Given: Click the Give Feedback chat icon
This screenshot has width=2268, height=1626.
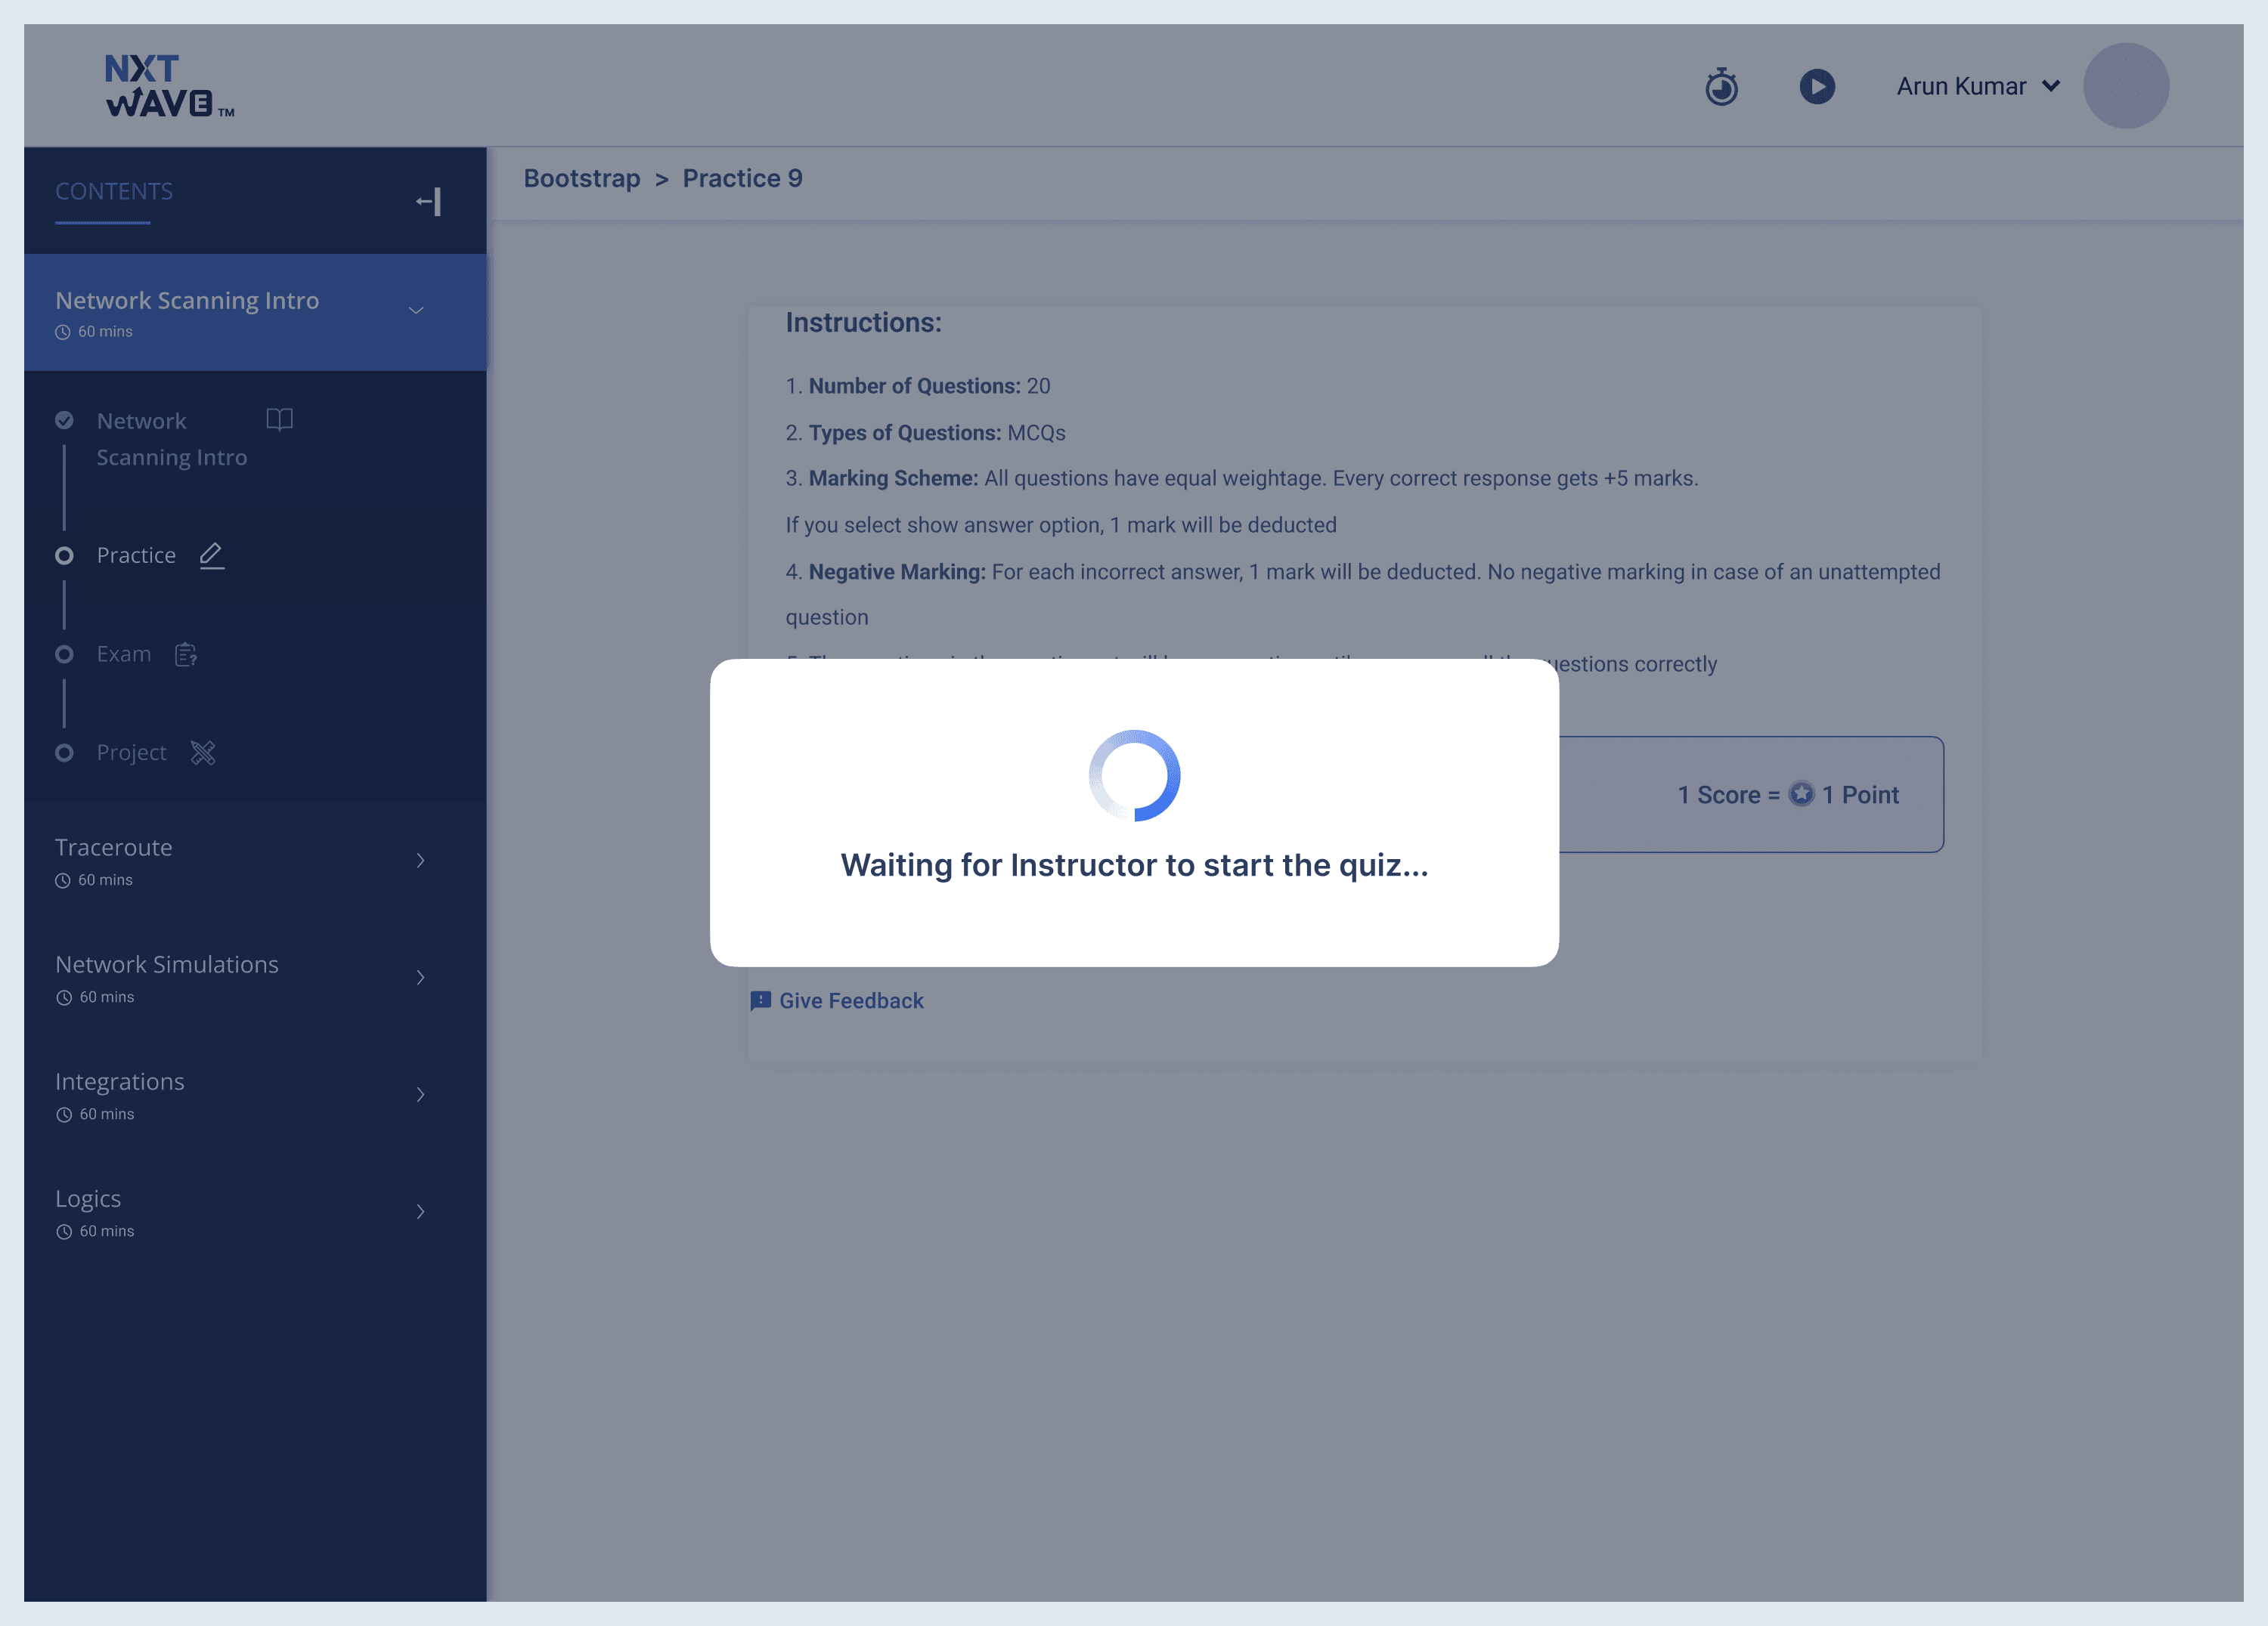Looking at the screenshot, I should click(x=760, y=1000).
